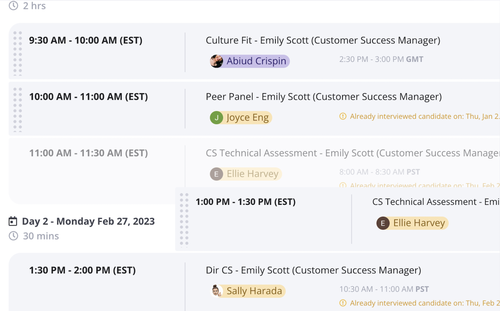Select the Joyce Eng interviewer chip

[x=241, y=118]
